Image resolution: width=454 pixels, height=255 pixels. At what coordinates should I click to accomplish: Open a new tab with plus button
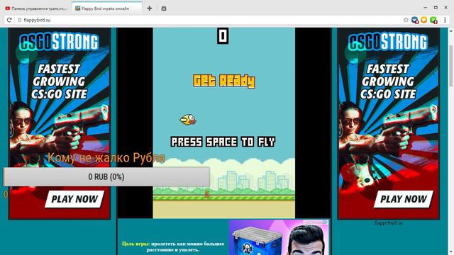point(150,8)
